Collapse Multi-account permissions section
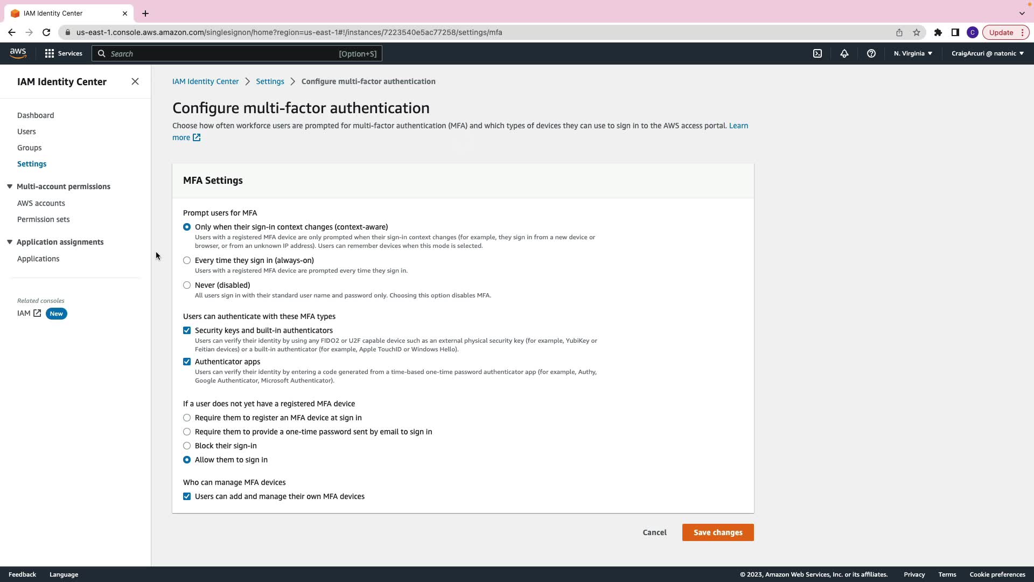 [x=10, y=186]
